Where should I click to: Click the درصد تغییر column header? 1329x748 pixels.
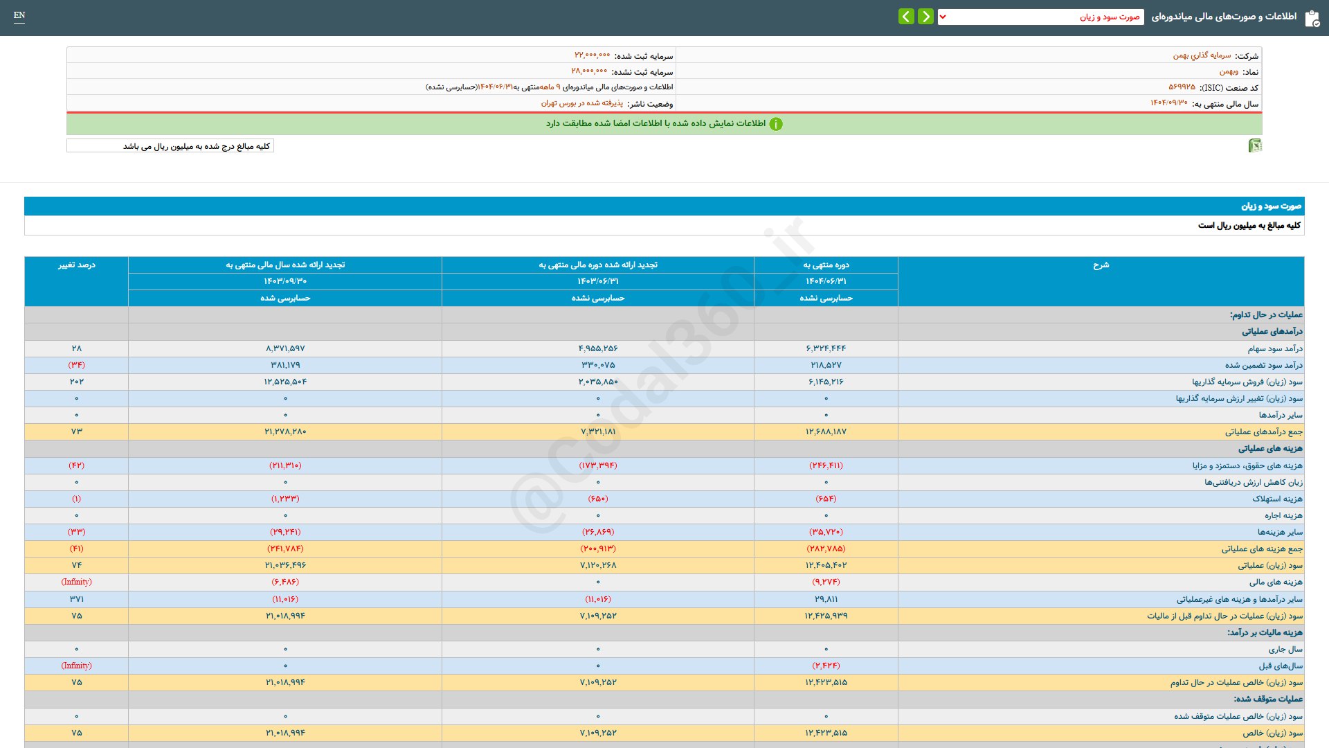pos(76,265)
